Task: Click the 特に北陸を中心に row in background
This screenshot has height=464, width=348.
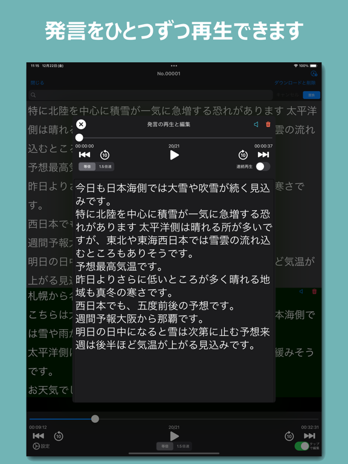Action: pos(173,111)
